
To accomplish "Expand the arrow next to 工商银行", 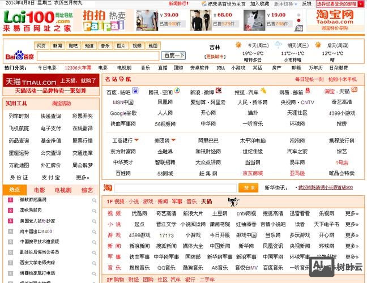I will tap(136, 140).
